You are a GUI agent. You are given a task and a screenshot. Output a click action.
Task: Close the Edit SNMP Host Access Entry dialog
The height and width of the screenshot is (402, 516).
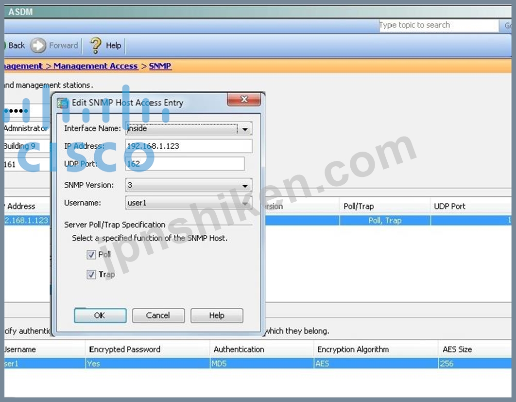click(x=244, y=100)
